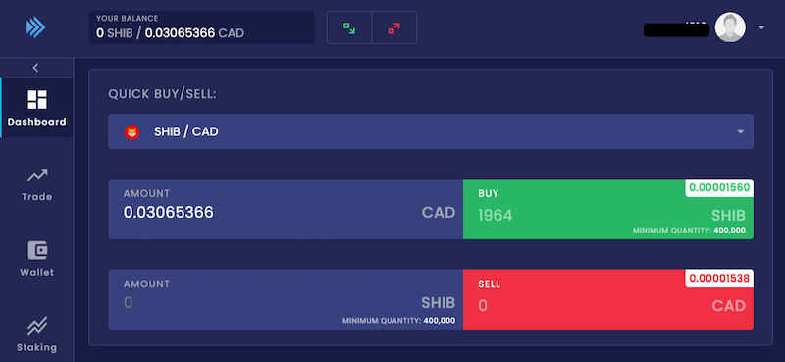Collapse the sidebar with the left chevron
This screenshot has height=362, width=785.
tap(35, 68)
